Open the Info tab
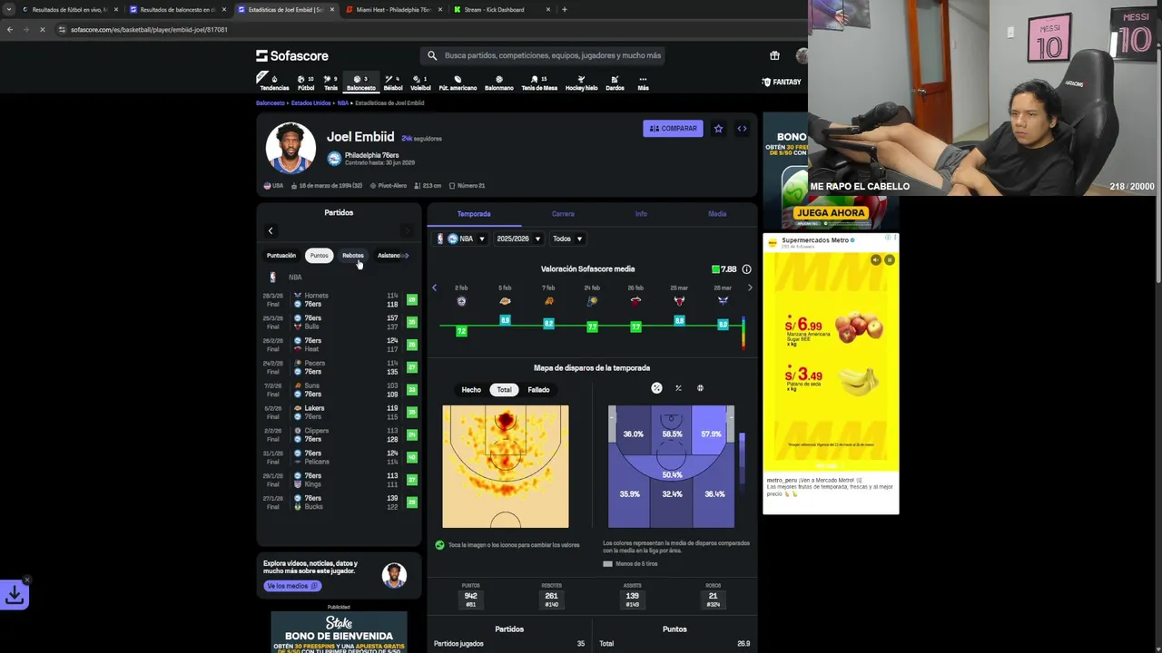Viewport: 1162px width, 653px height. pos(641,214)
